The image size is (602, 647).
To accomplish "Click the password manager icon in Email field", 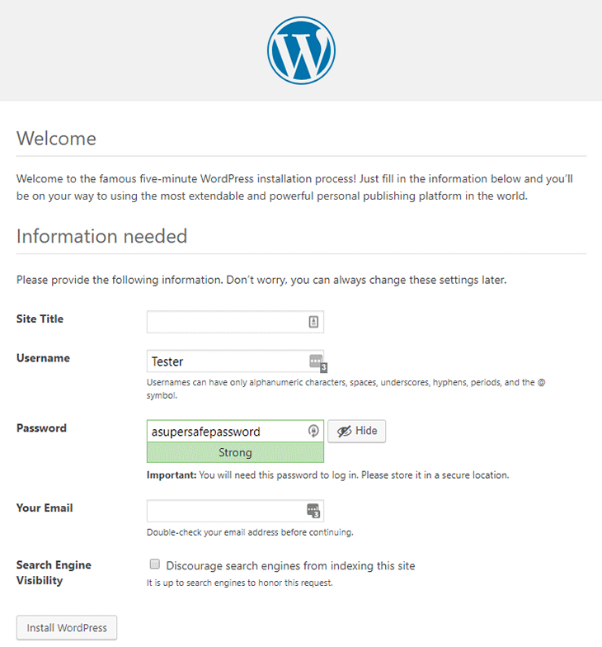I will tap(313, 511).
